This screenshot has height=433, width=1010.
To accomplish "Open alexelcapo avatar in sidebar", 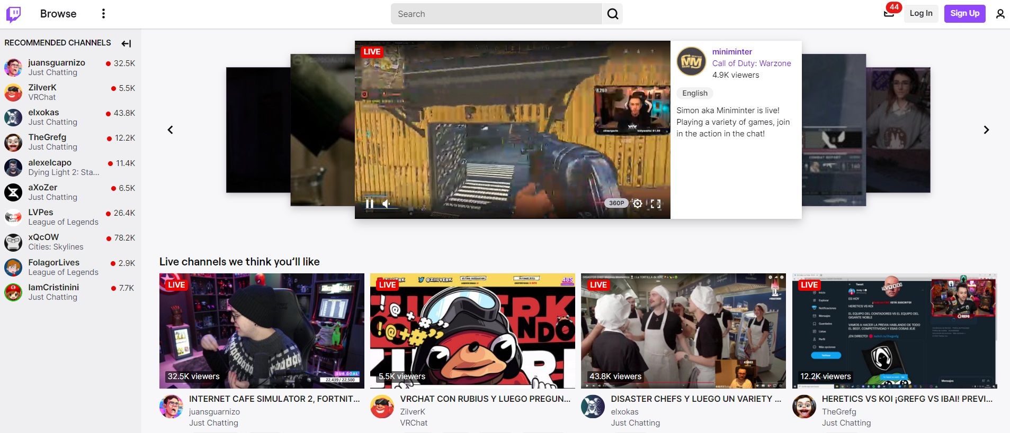I will 13,168.
